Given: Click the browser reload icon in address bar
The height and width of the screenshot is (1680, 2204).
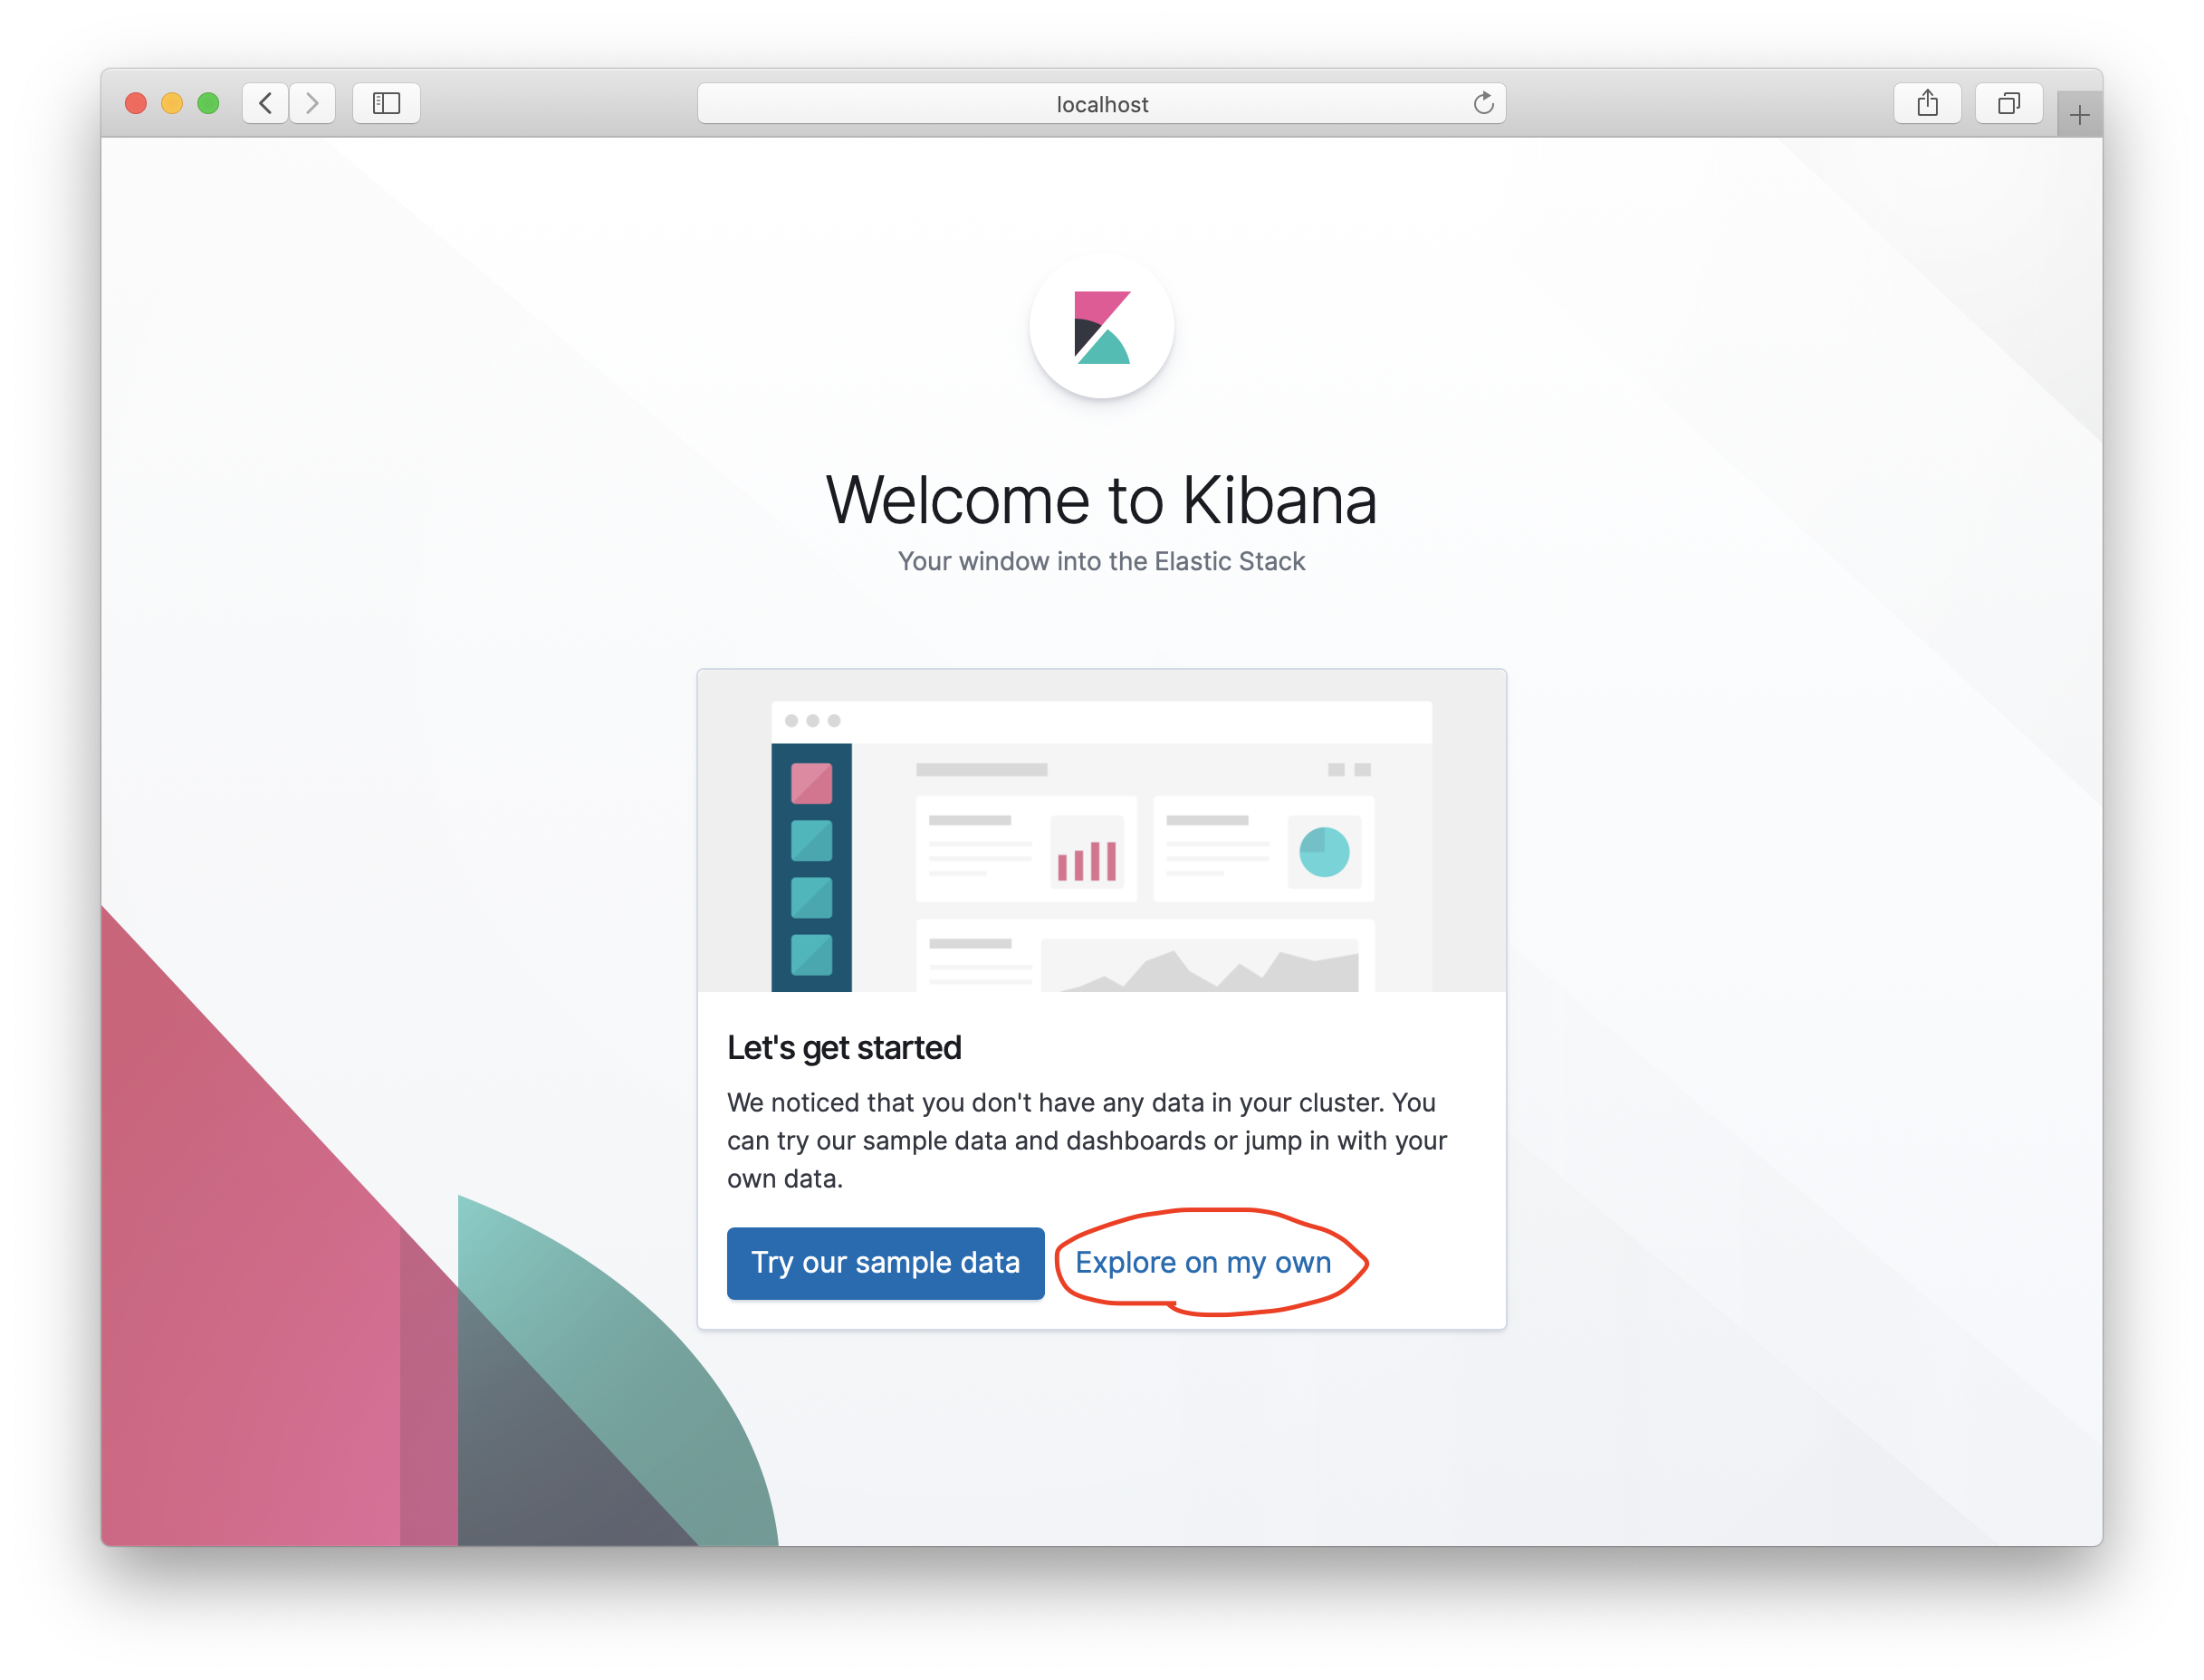Looking at the screenshot, I should tap(1481, 100).
